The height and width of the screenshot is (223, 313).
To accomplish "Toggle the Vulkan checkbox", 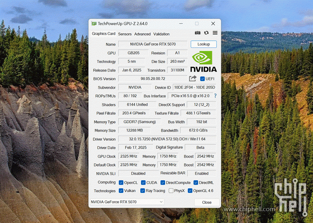I will click(121, 191).
